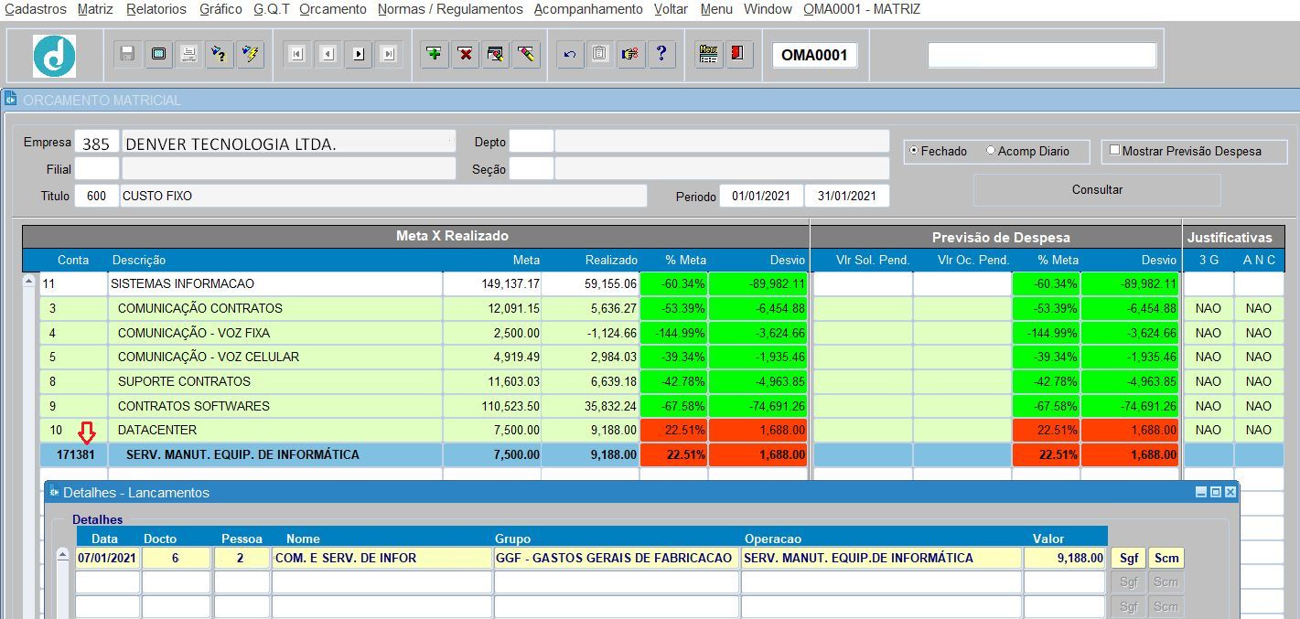Screen dimensions: 1300x619
Task: Open the G.Q.T menu
Action: click(x=271, y=9)
